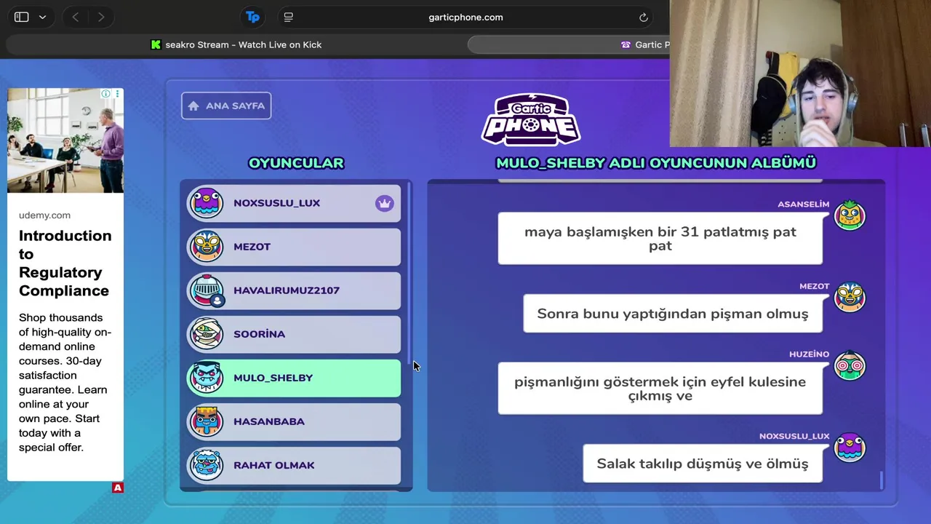The height and width of the screenshot is (524, 931).
Task: Select player HASANBABA in the list
Action: [x=294, y=421]
